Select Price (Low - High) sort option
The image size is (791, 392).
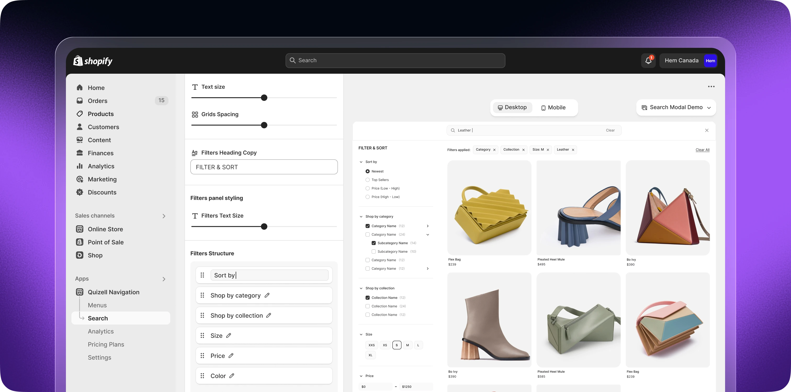point(368,189)
